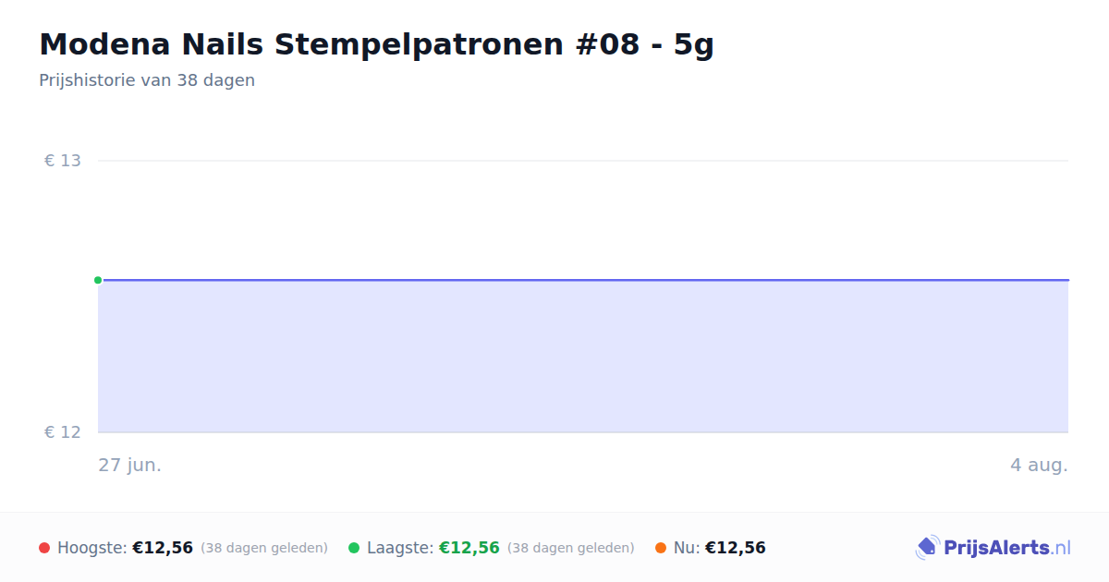
Task: Click the green lowest price €12,56 value
Action: (x=469, y=548)
